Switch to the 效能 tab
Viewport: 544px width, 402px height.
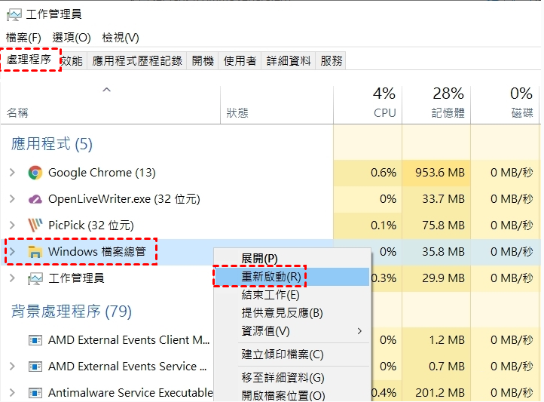coord(72,61)
